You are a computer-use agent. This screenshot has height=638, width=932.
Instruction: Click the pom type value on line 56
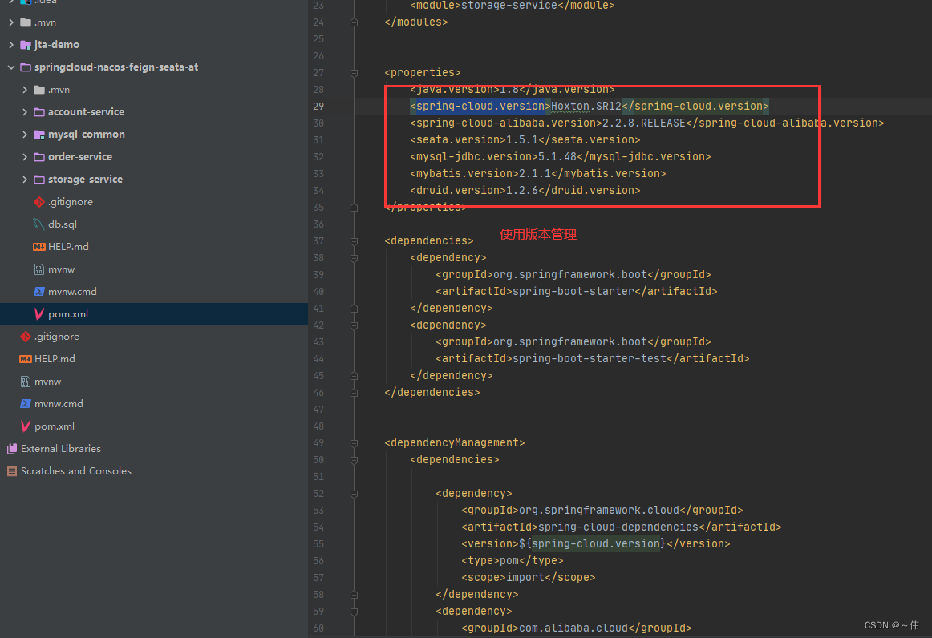(509, 561)
